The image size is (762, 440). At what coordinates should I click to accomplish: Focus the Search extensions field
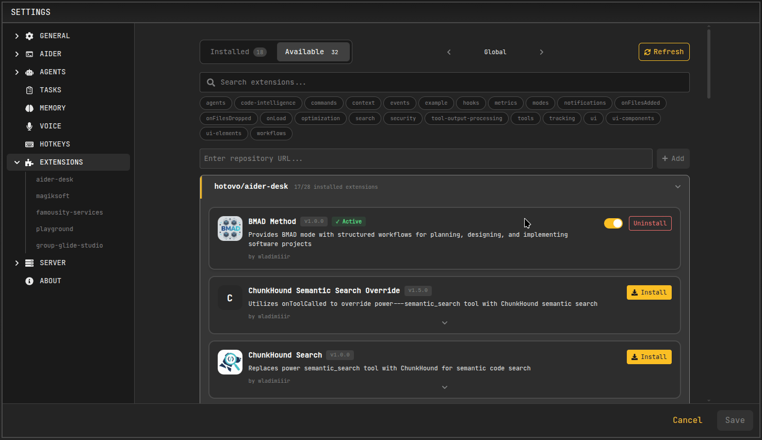click(445, 83)
